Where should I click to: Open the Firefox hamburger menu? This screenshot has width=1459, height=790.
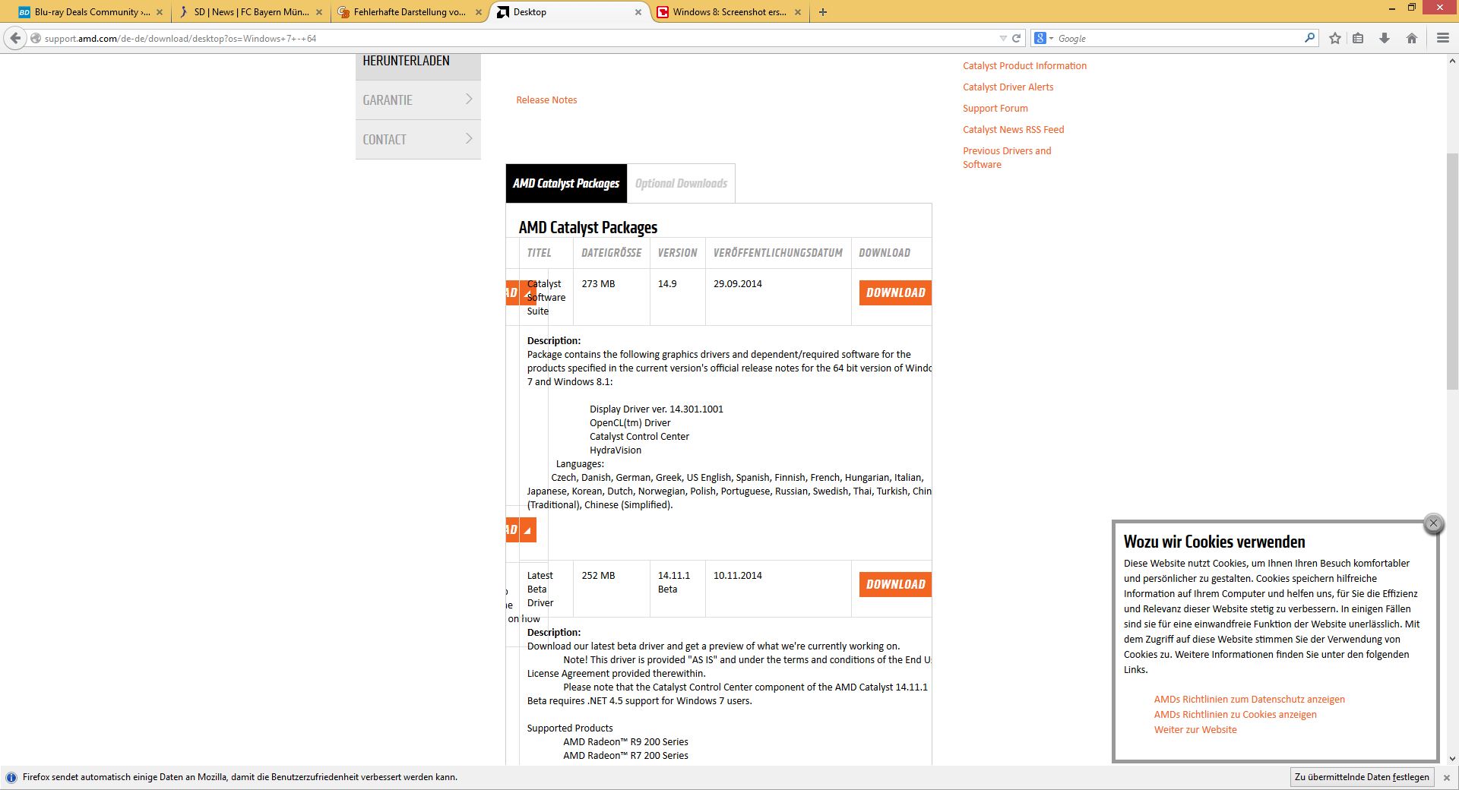click(1443, 38)
